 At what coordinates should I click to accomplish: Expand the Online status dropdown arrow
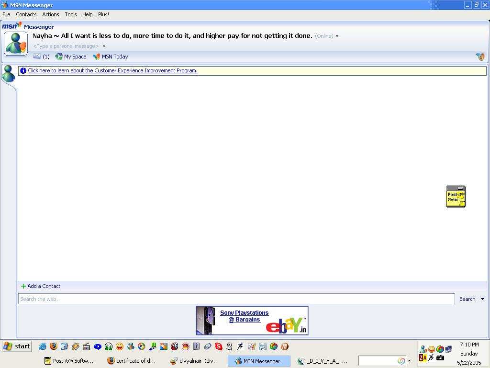pyautogui.click(x=337, y=36)
